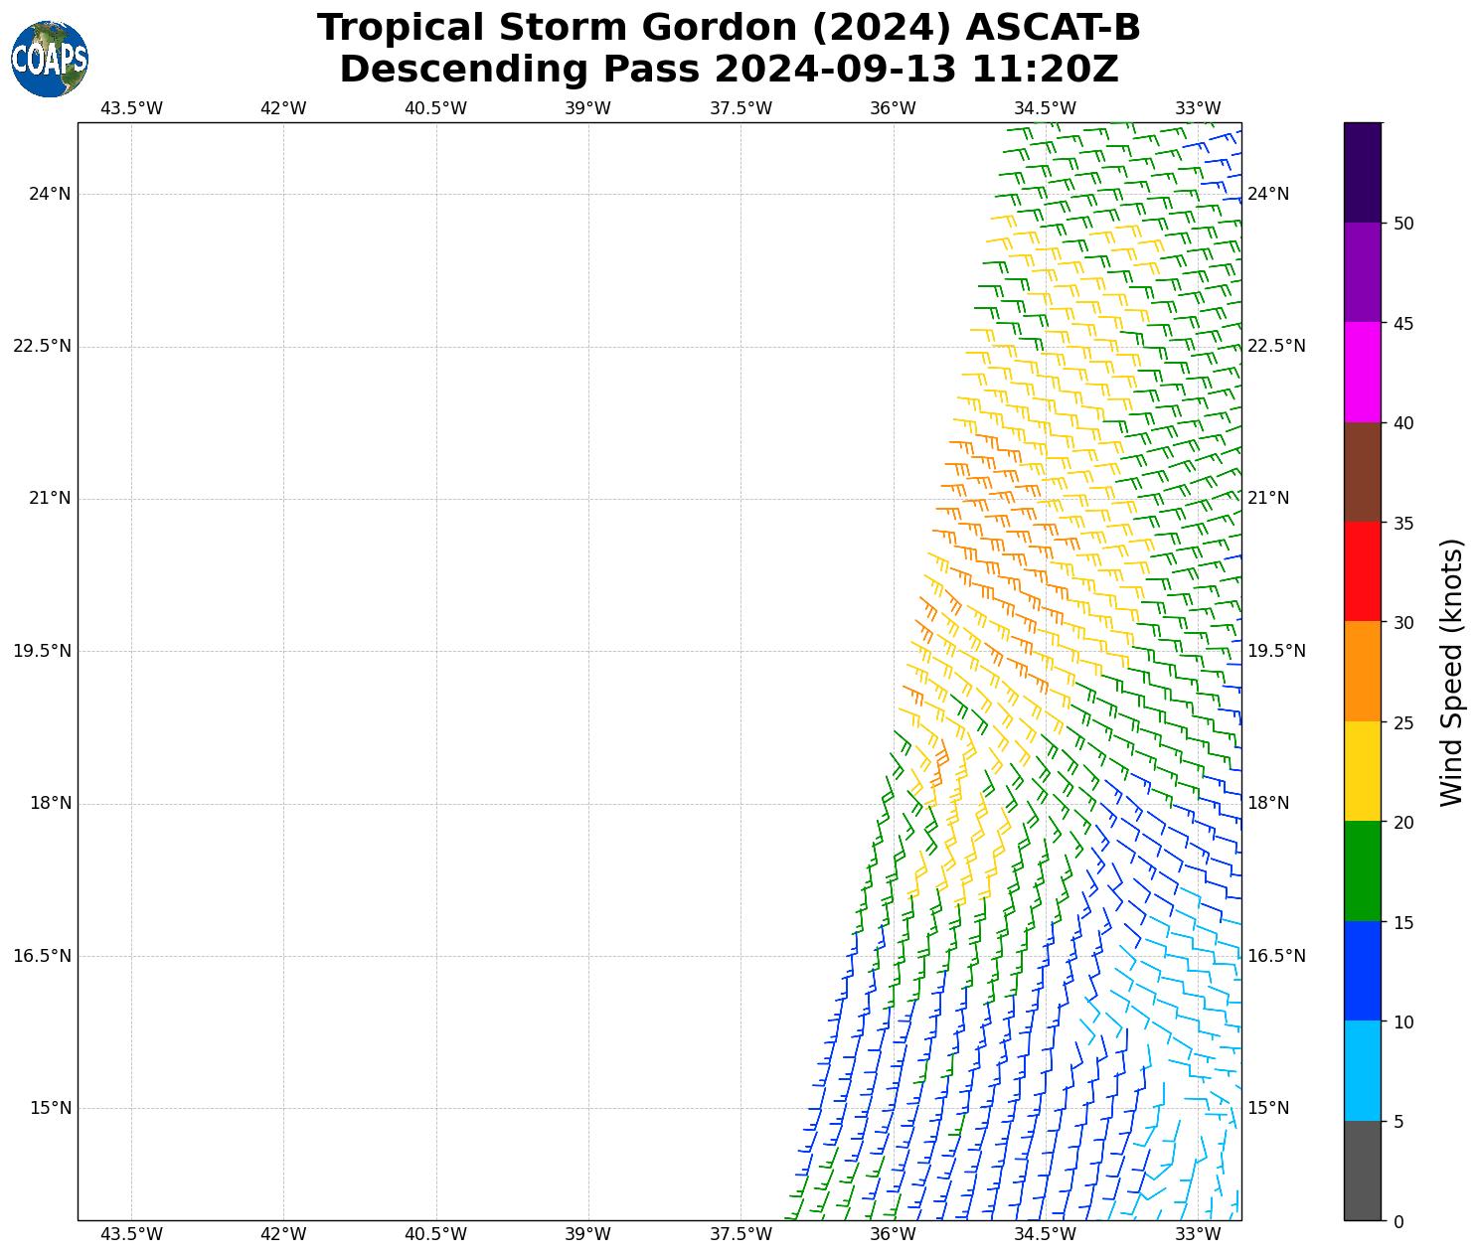Choose the orange 25-30 knots colorbar segment
The height and width of the screenshot is (1256, 1480).
pos(1362,672)
